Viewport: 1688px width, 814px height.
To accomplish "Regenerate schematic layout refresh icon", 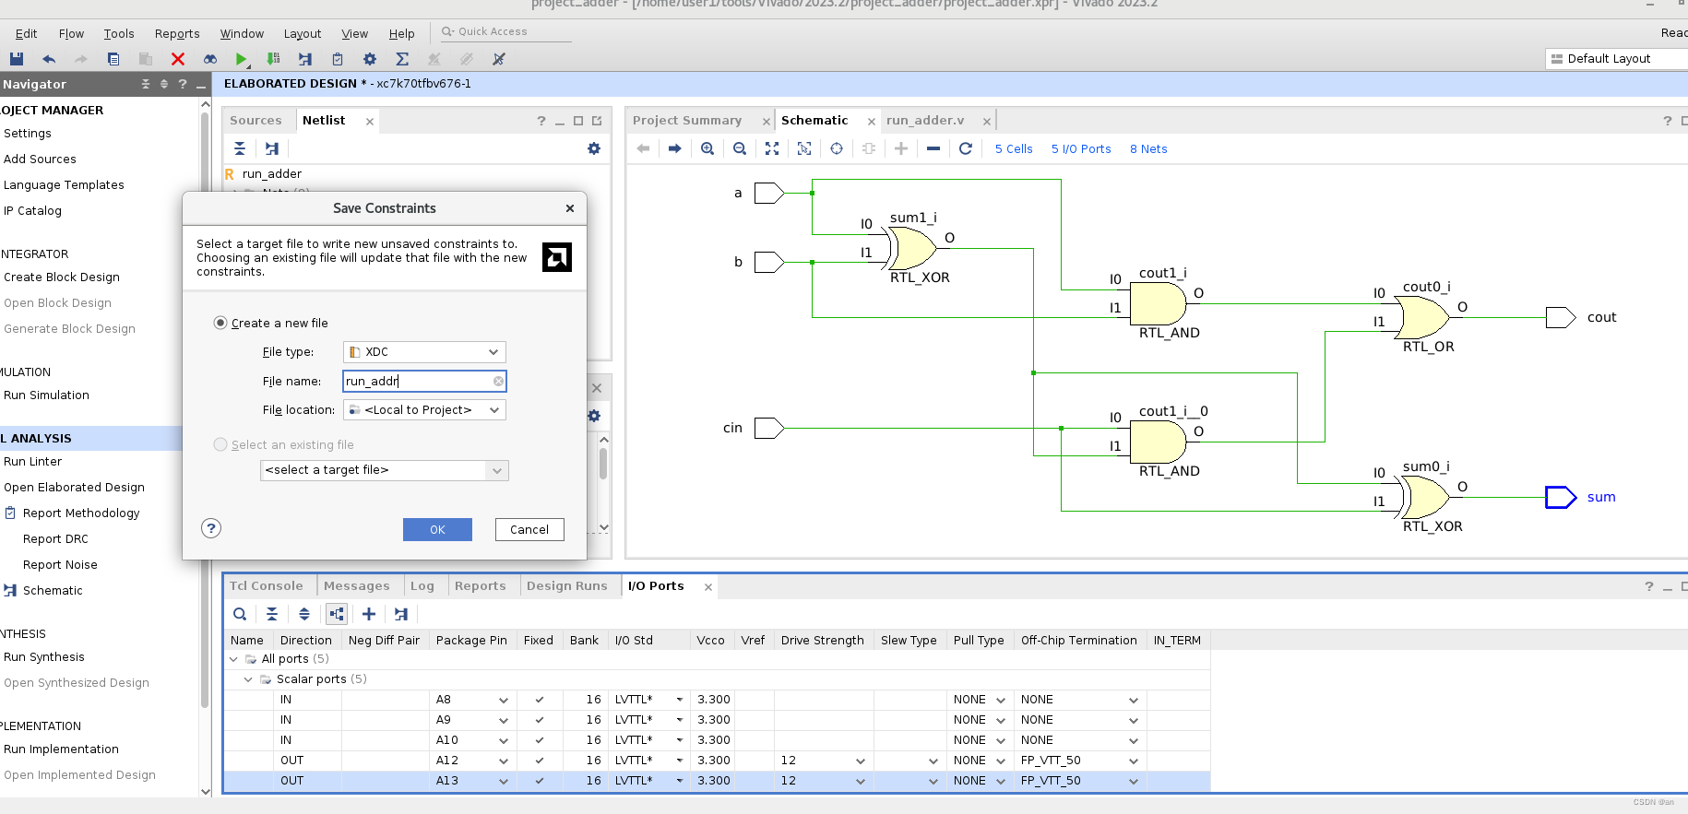I will pos(966,148).
